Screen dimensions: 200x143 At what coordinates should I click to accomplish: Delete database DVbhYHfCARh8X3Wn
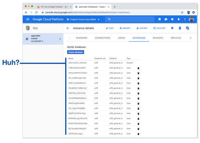(138, 124)
